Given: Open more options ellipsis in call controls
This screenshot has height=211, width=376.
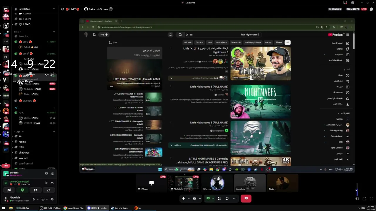Looking at the screenshot, I should click(235, 198).
